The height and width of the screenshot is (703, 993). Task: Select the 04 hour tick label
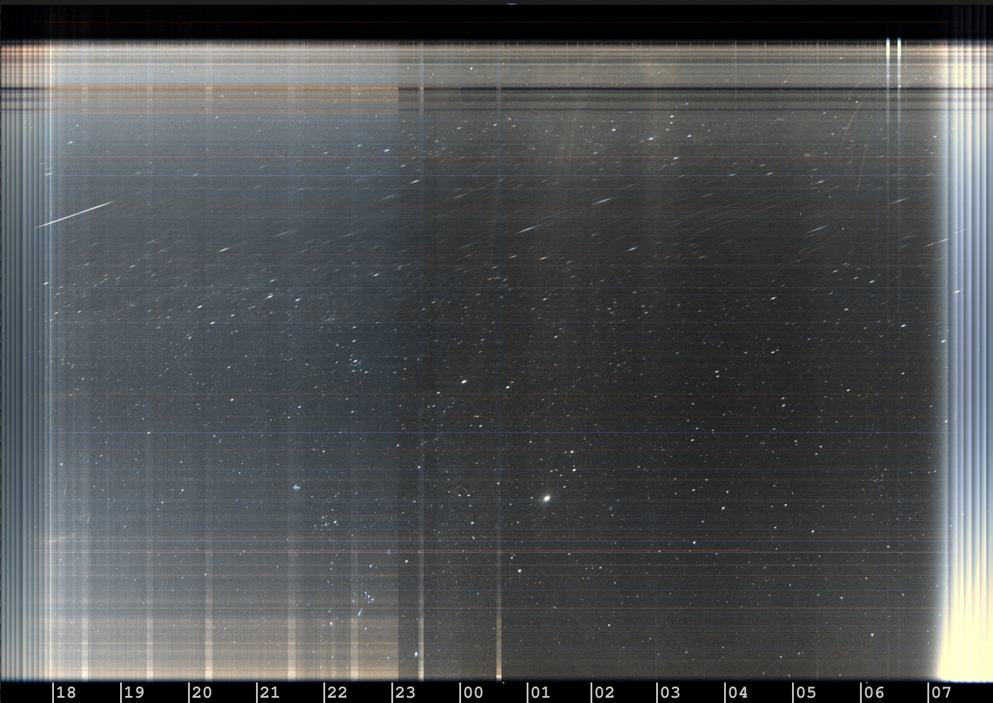coord(738,692)
